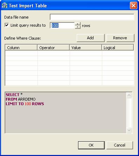This screenshot has height=156, width=139.
Task: Select the Column table header
Action: point(21,48)
